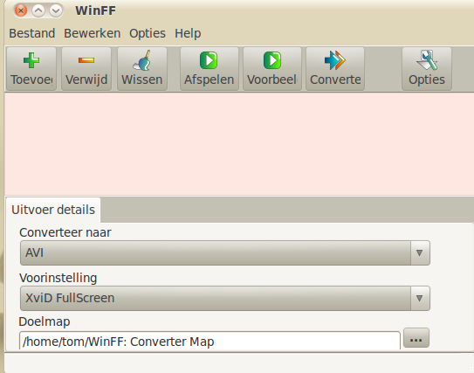Screen dimensions: 474x373
Task: Open preview using the Voorbeeld icon
Action: 272,60
